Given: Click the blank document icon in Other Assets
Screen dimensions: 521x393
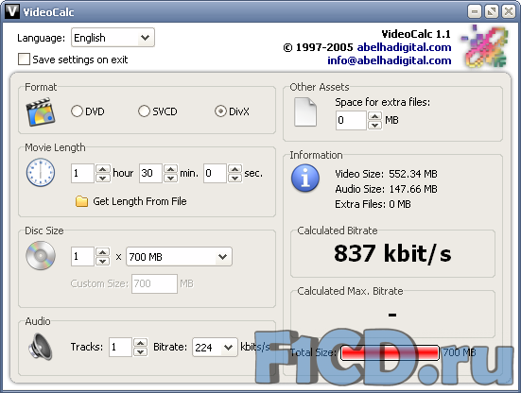Looking at the screenshot, I should click(305, 111).
